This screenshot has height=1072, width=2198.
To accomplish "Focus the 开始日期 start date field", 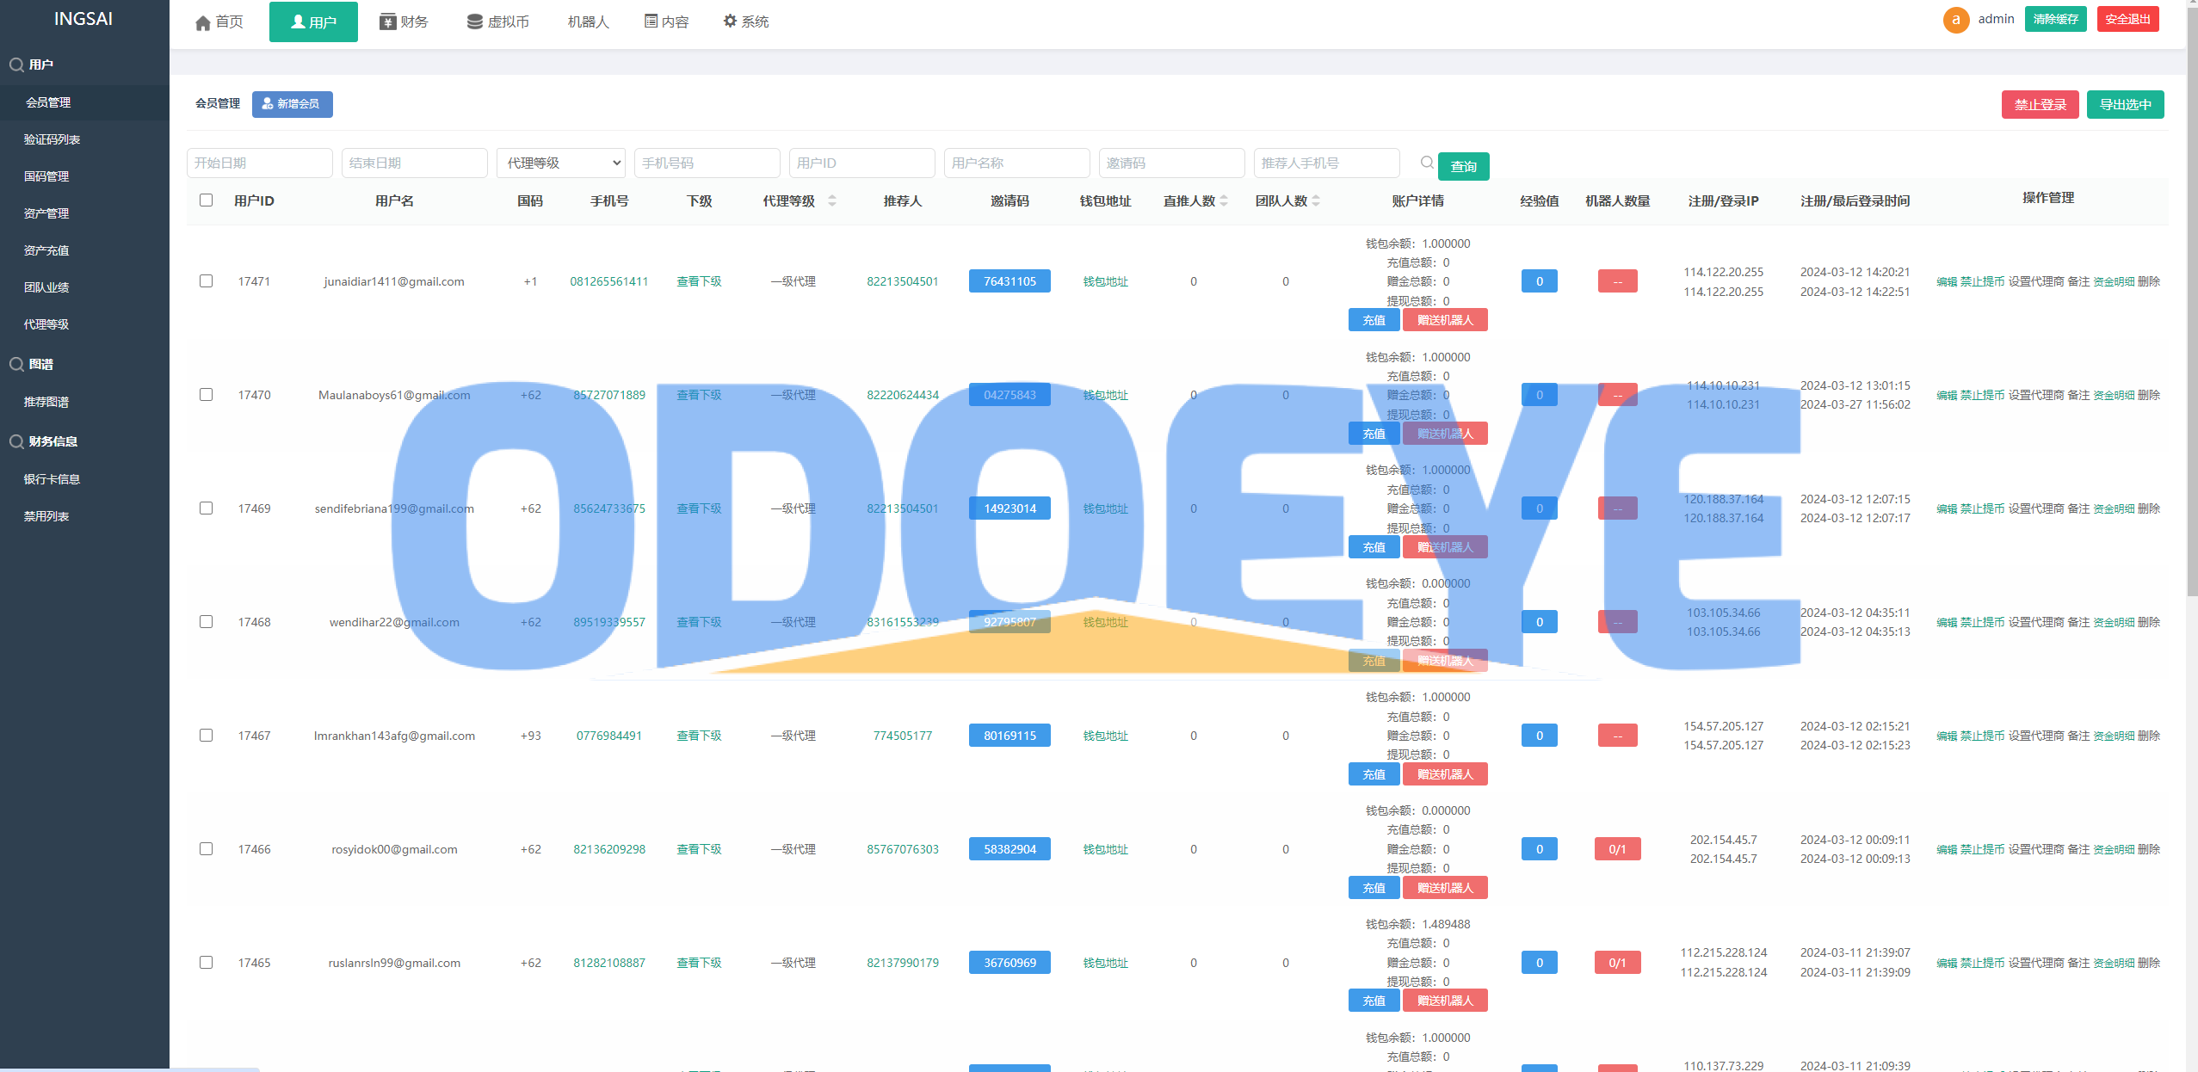I will point(260,163).
